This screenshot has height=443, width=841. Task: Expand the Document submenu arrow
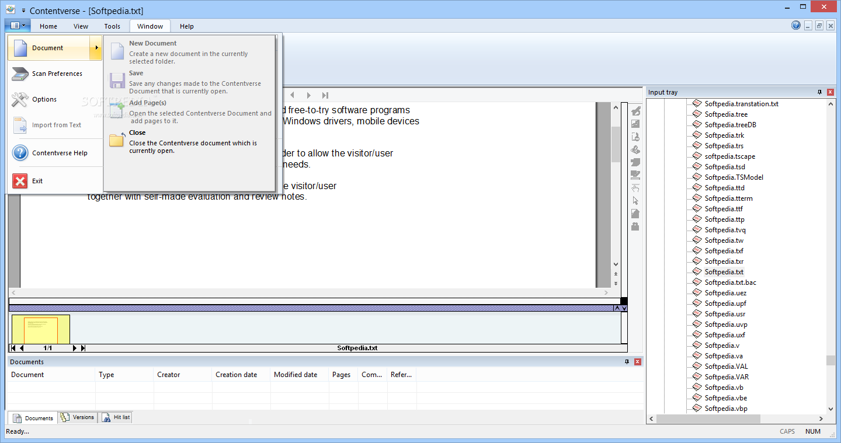point(96,48)
